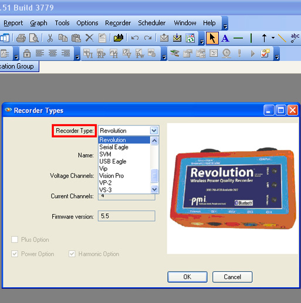Select SVM from the recorder list
The width and height of the screenshot is (301, 303).
(124, 154)
